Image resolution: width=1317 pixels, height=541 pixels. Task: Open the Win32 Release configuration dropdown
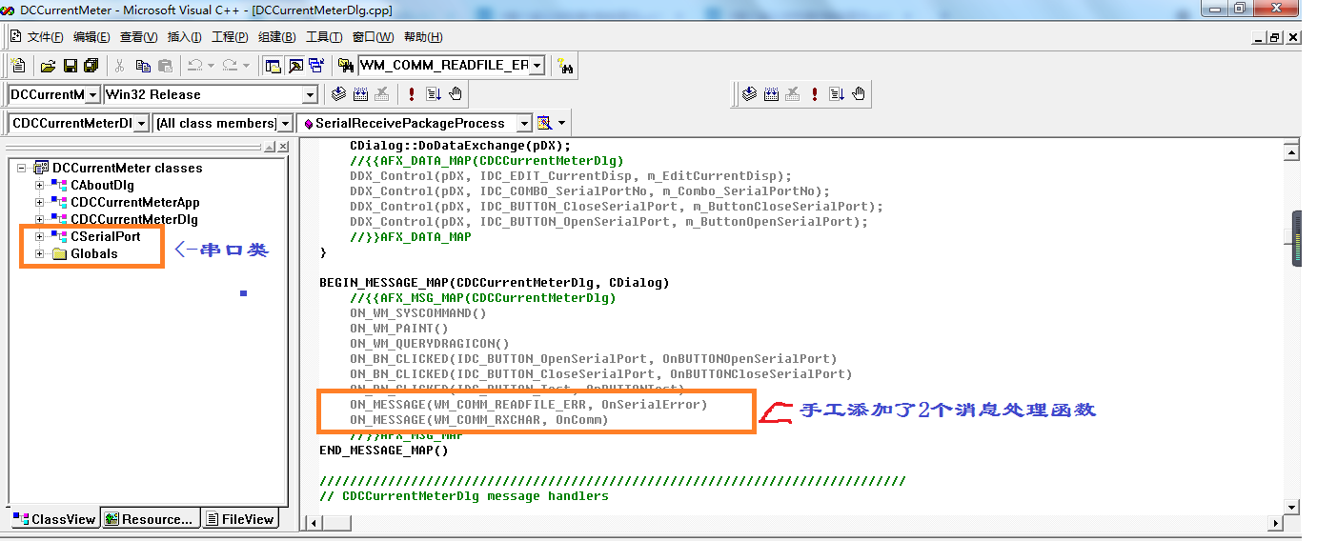coord(310,94)
